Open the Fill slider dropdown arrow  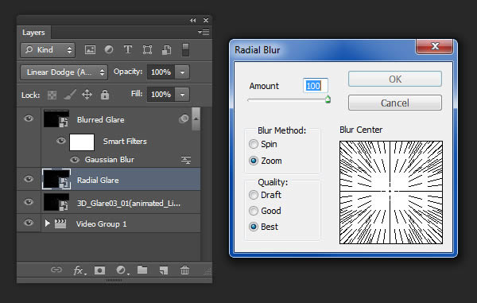coord(182,95)
